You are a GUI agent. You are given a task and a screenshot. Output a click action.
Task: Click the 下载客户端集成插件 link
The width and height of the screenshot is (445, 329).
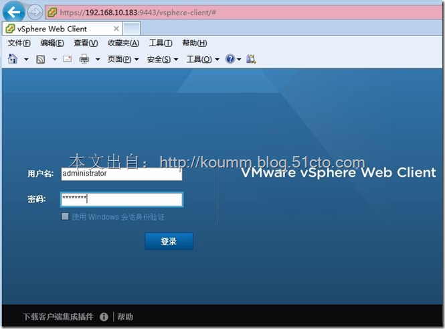(58, 316)
